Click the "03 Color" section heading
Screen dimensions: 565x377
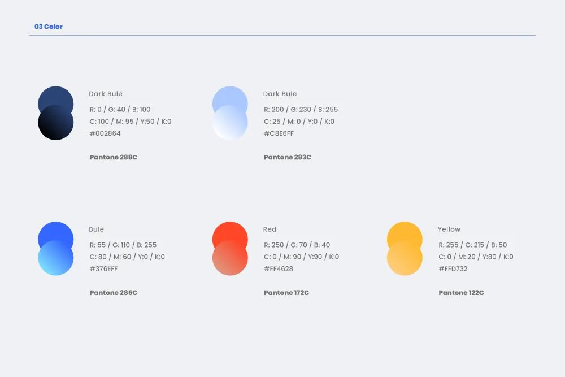[49, 27]
